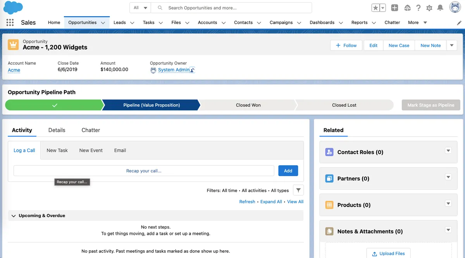Viewport: 465px width, 258px height.
Task: Open the Trailhead guidance icon
Action: coord(407,8)
